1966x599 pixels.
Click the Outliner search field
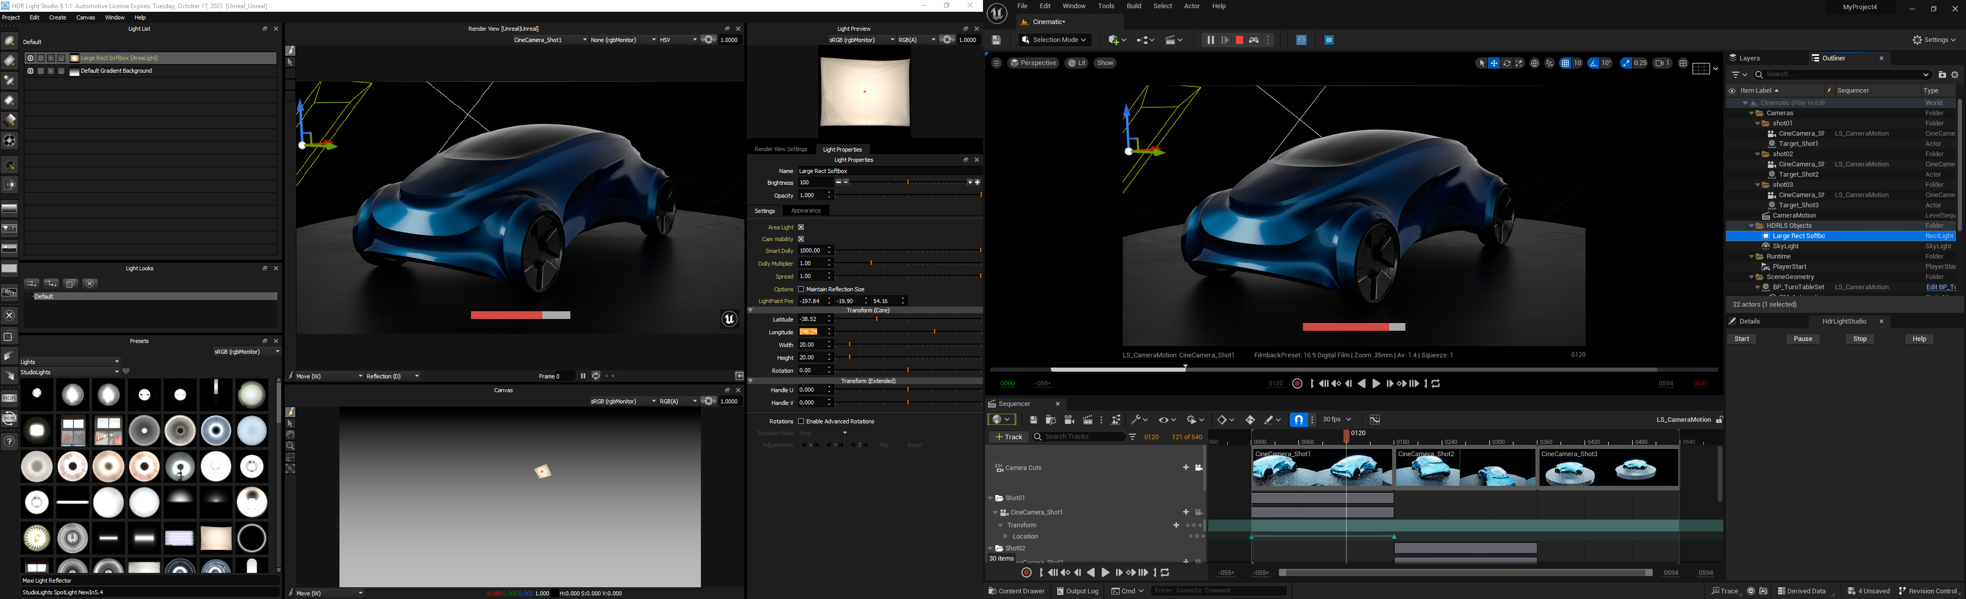coord(1843,74)
